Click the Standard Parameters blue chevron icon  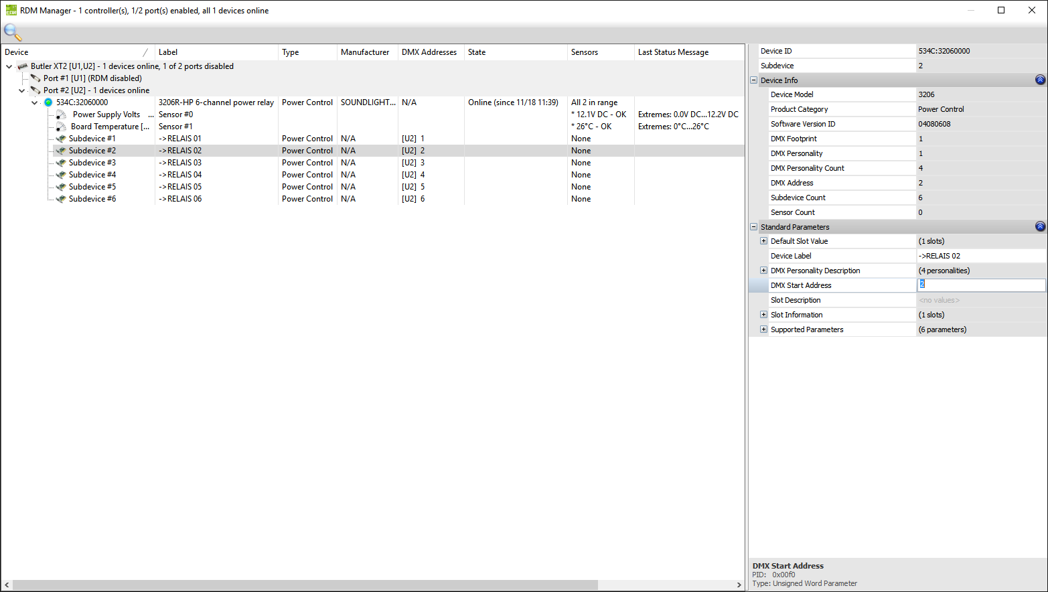1040,227
